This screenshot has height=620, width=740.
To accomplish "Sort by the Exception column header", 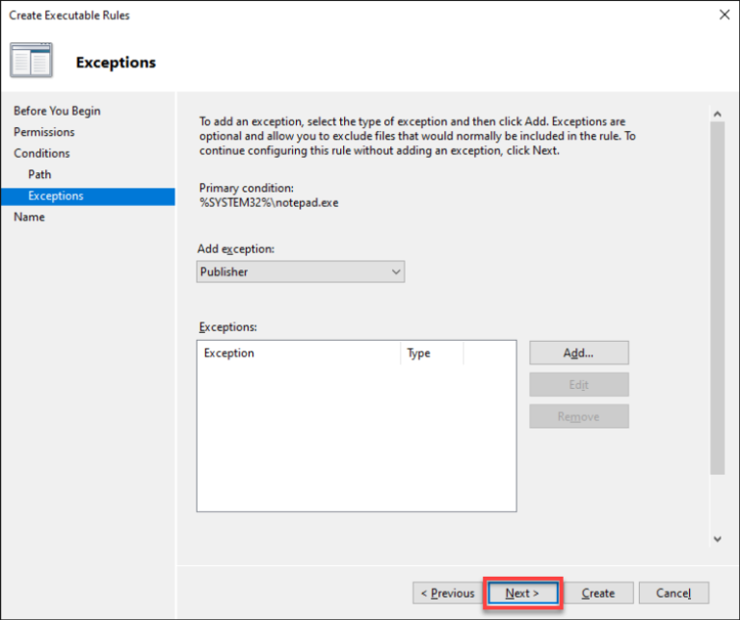I will pos(298,353).
